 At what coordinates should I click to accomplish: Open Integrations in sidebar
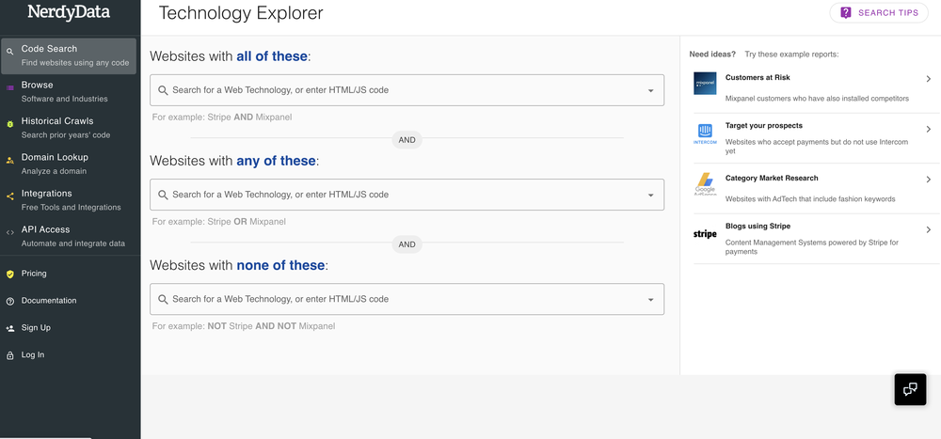pos(69,199)
